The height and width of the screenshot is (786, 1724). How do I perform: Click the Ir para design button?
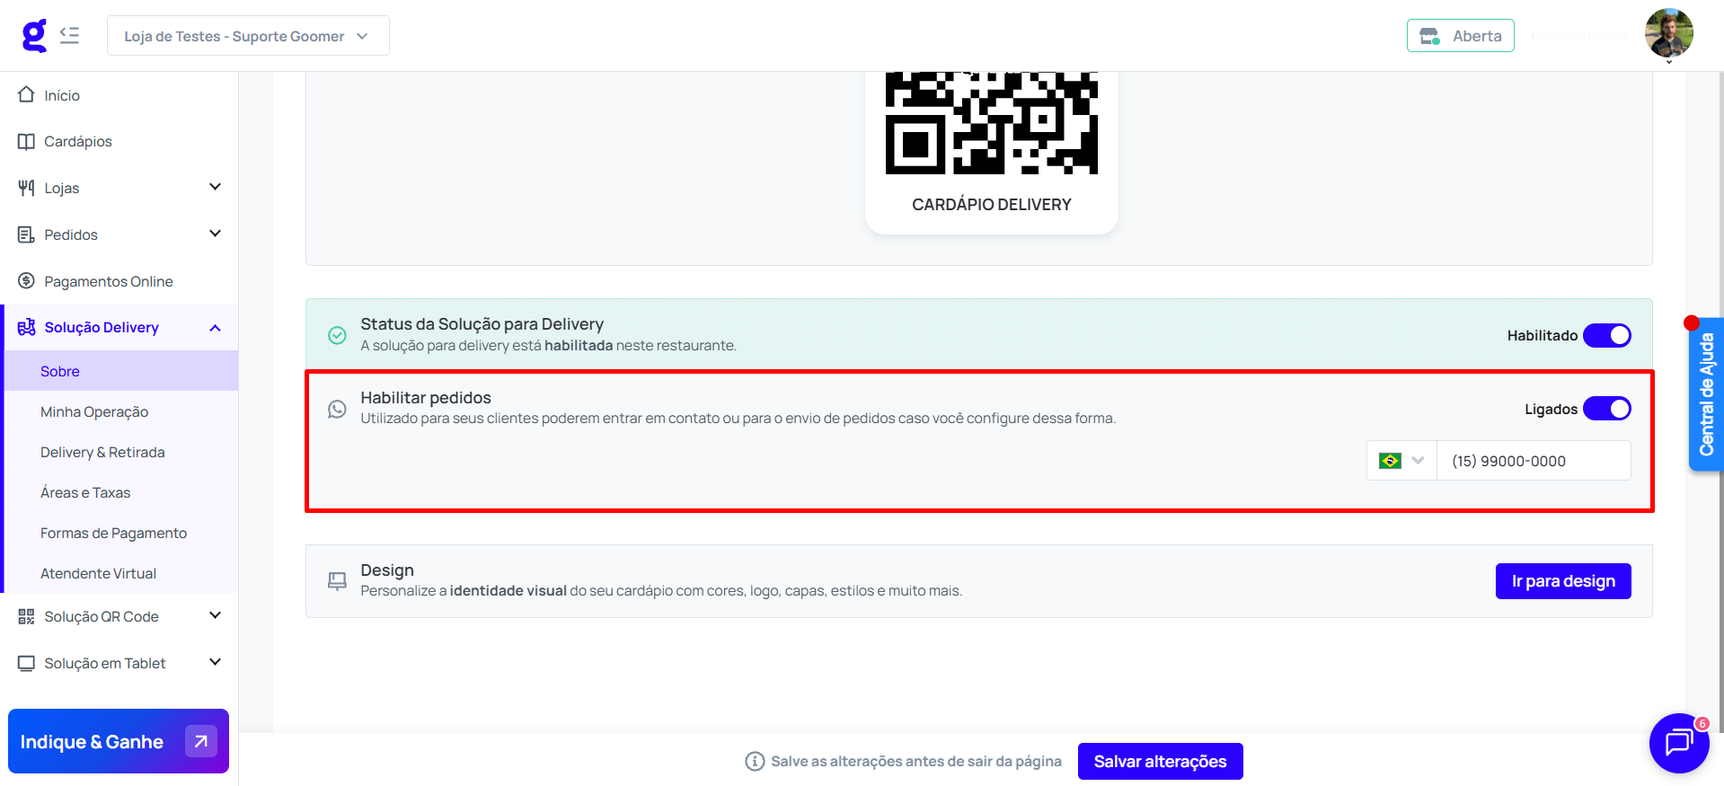click(1563, 581)
